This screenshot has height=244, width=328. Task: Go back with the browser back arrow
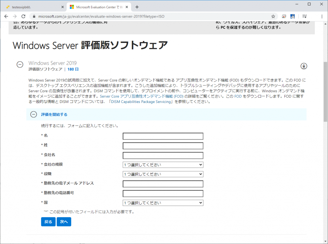click(x=6, y=16)
